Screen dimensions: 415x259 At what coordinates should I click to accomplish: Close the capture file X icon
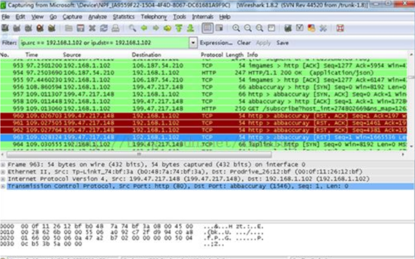(x=92, y=28)
